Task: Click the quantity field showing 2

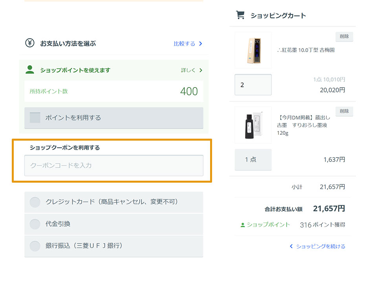Action: click(253, 84)
